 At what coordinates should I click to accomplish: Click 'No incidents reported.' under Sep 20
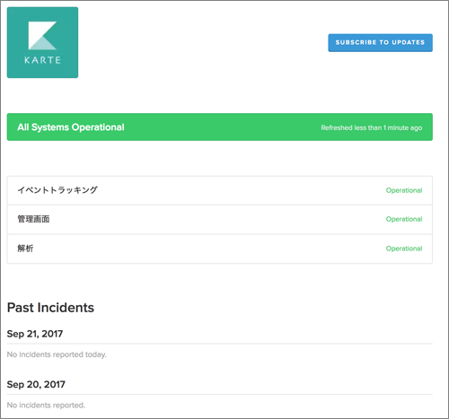point(46,406)
